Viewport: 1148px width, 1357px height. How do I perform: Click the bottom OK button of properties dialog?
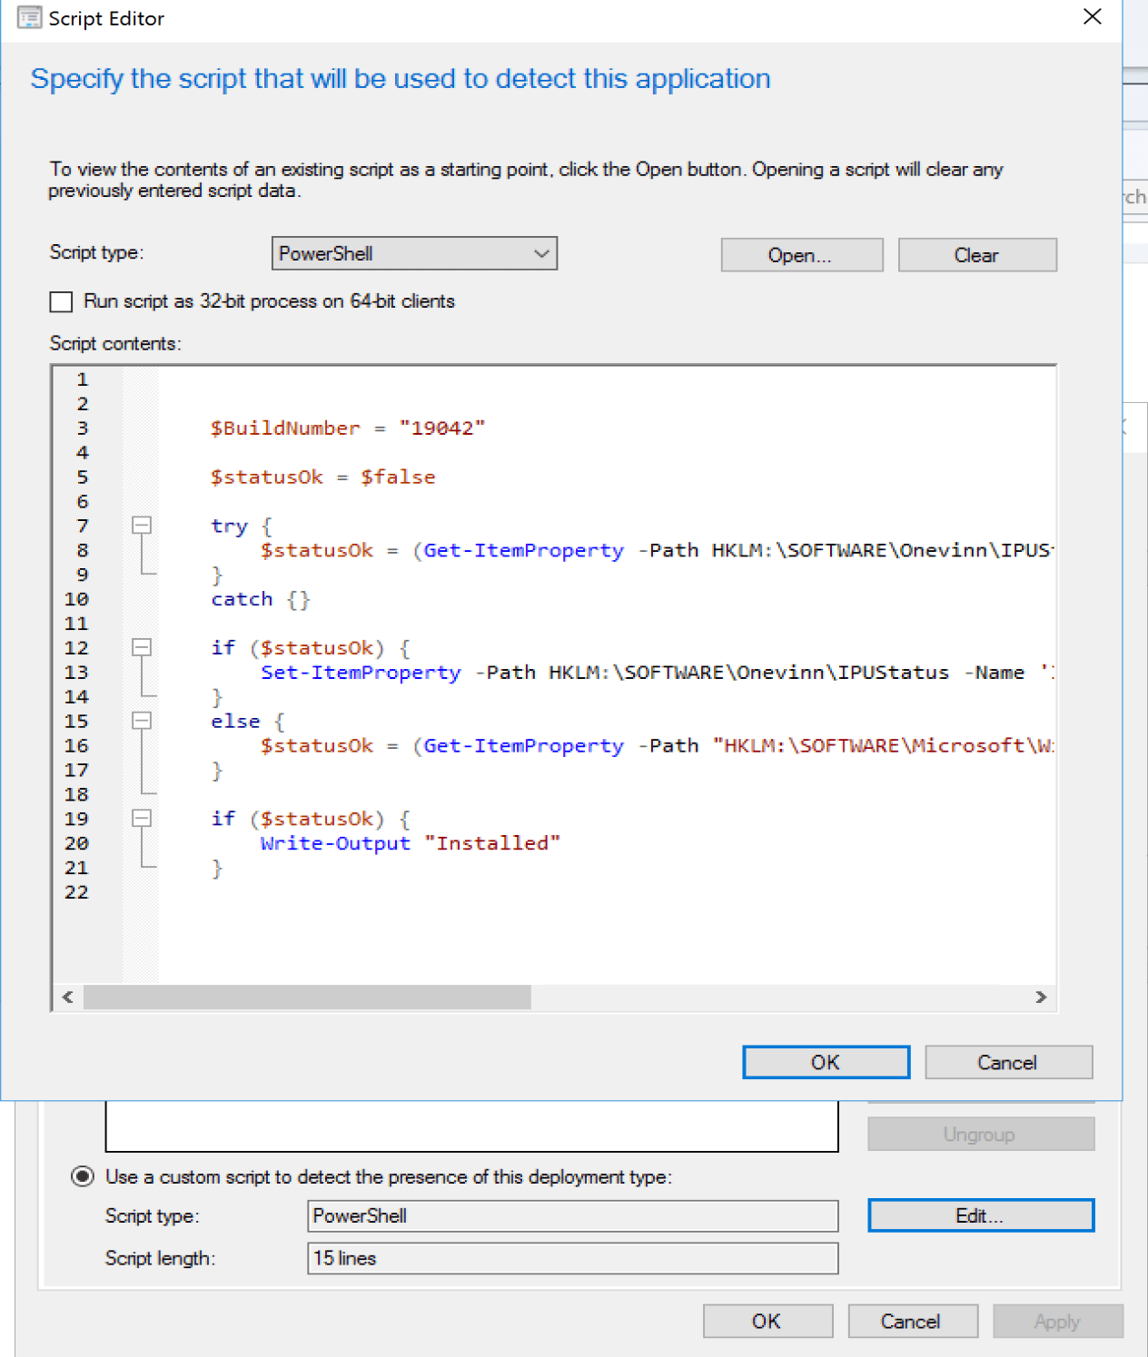(x=767, y=1322)
